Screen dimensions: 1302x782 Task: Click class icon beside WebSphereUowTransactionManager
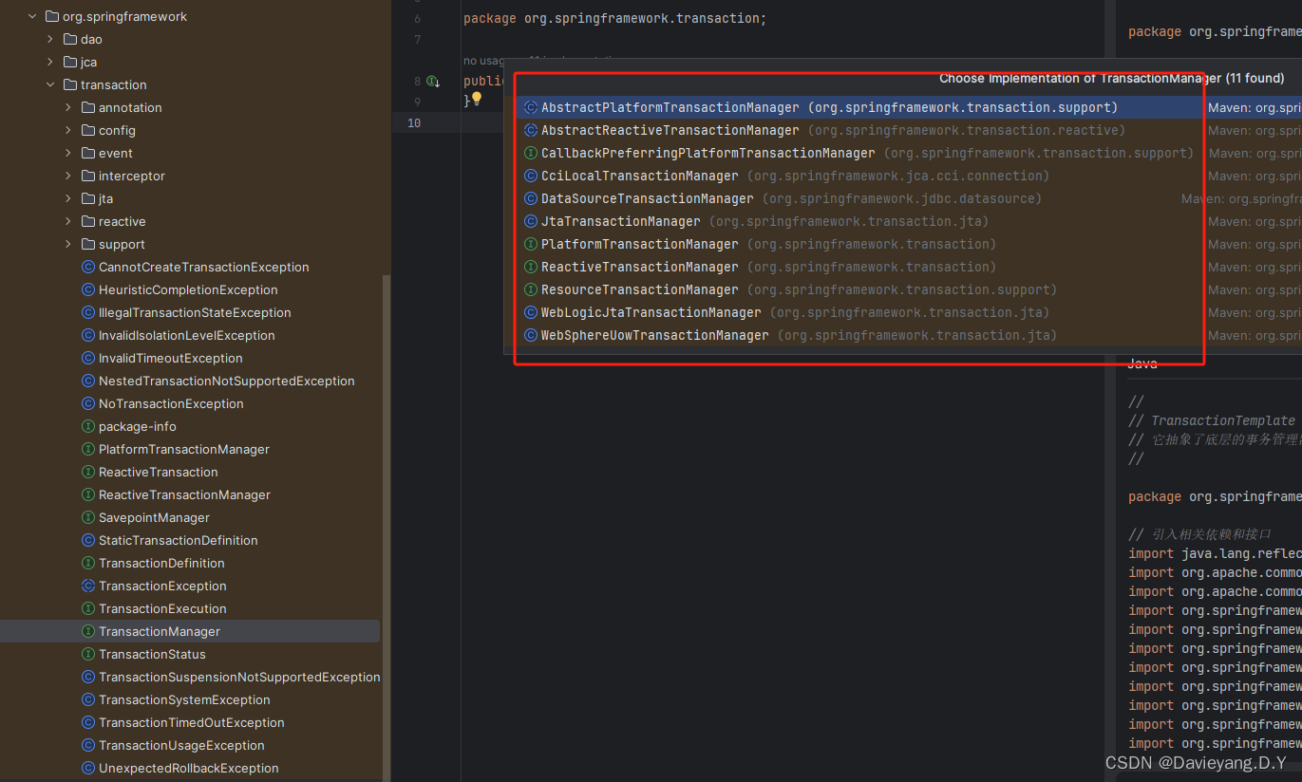point(531,335)
